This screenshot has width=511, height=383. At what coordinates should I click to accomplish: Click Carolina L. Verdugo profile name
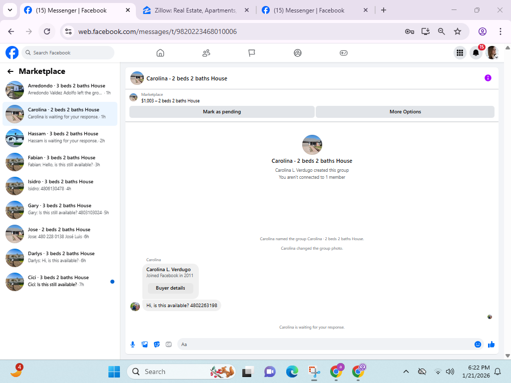click(x=168, y=269)
